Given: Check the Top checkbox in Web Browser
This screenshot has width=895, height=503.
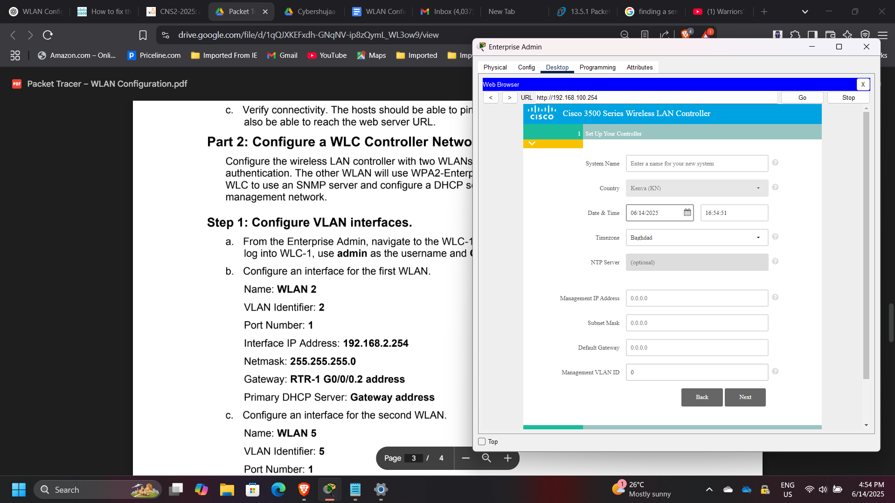Looking at the screenshot, I should (x=482, y=441).
